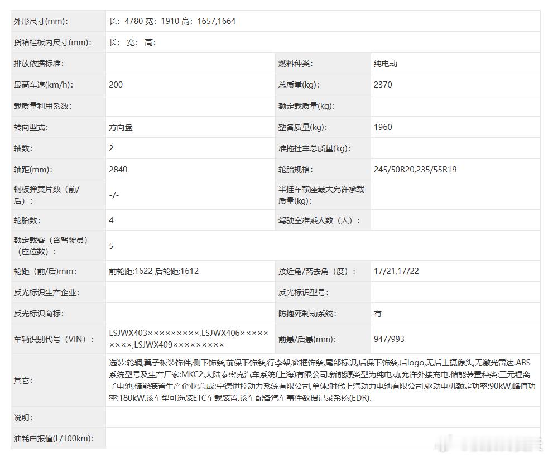Select the curb weight value 1960
The image size is (548, 457).
(x=383, y=127)
